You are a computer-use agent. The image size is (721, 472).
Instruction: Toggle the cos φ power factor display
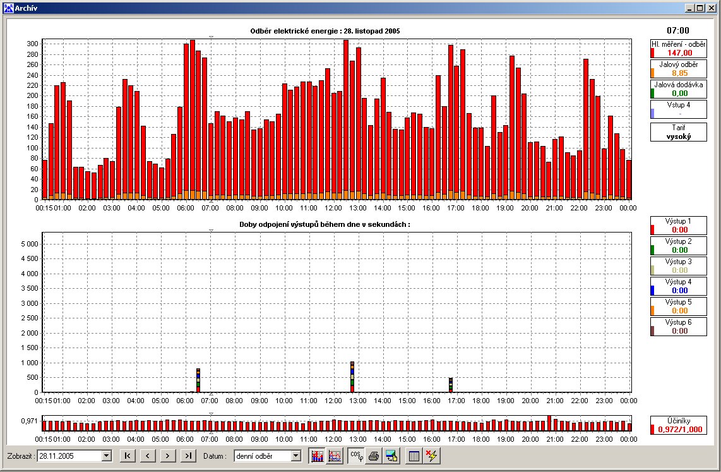(356, 456)
